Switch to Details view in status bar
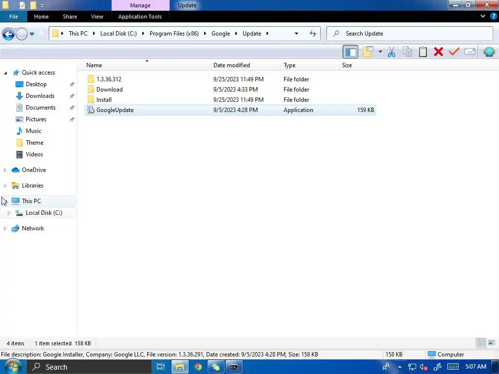 [x=481, y=343]
